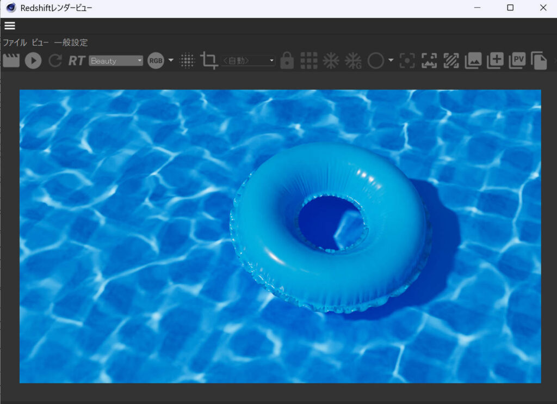Screen dimensions: 557x404
Task: Toggle the lock icon
Action: point(287,60)
